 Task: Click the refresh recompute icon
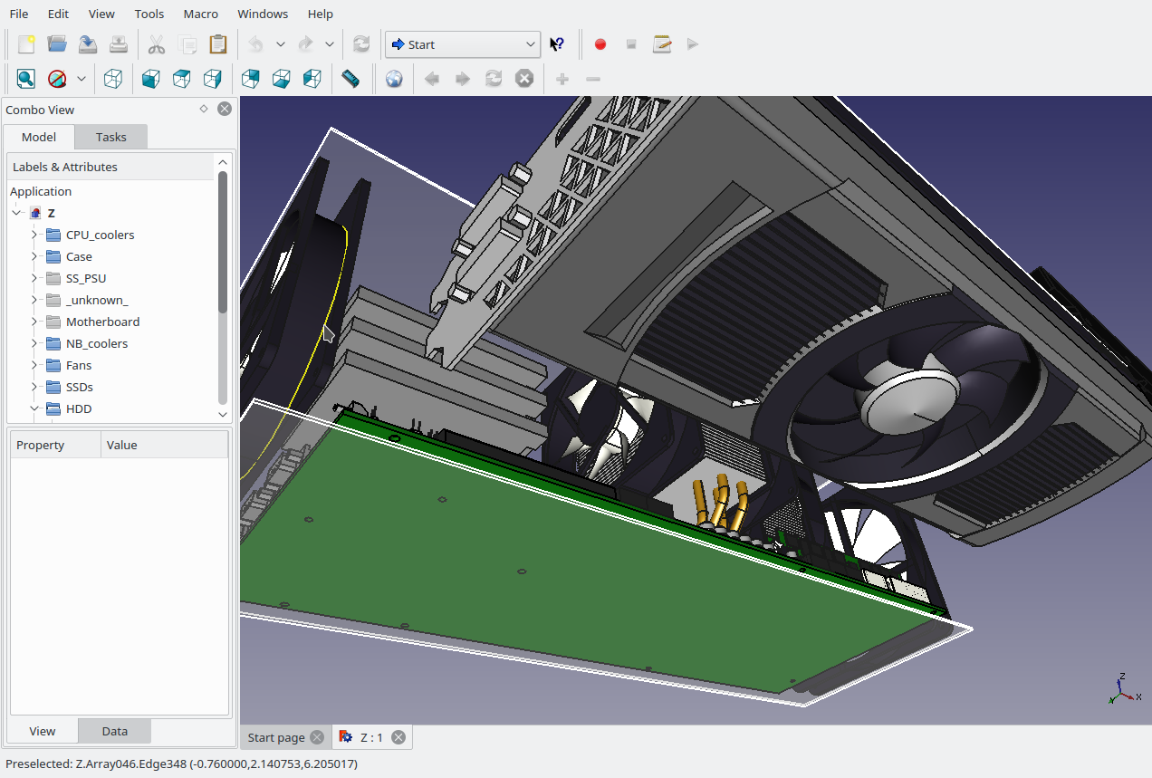click(361, 44)
